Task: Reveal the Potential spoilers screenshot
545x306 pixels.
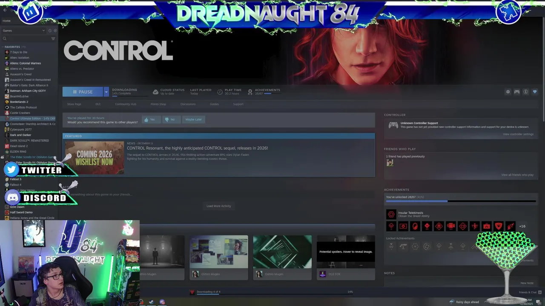Action: coord(346,252)
